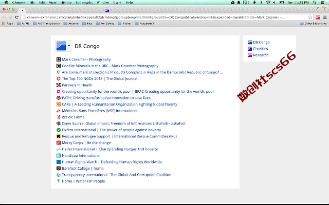Open drc.dk Home link
The width and height of the screenshot is (329, 205).
pyautogui.click(x=73, y=117)
